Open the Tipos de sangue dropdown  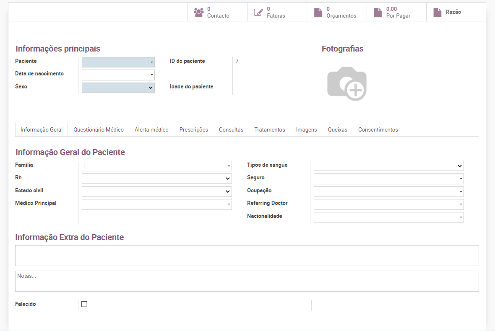(388, 166)
